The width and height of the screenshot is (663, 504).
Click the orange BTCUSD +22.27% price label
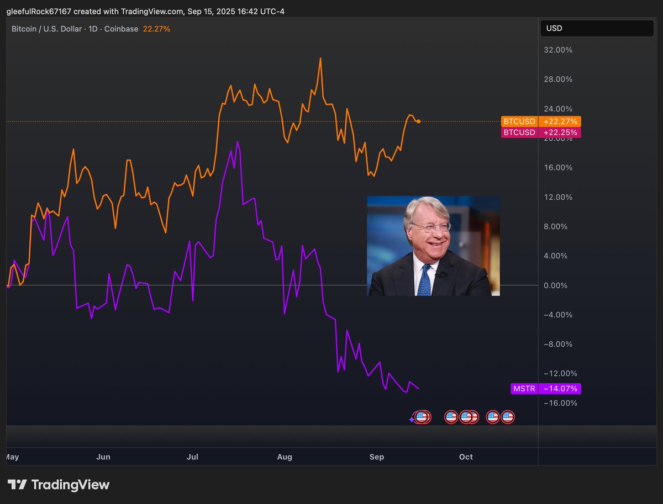[x=541, y=121]
